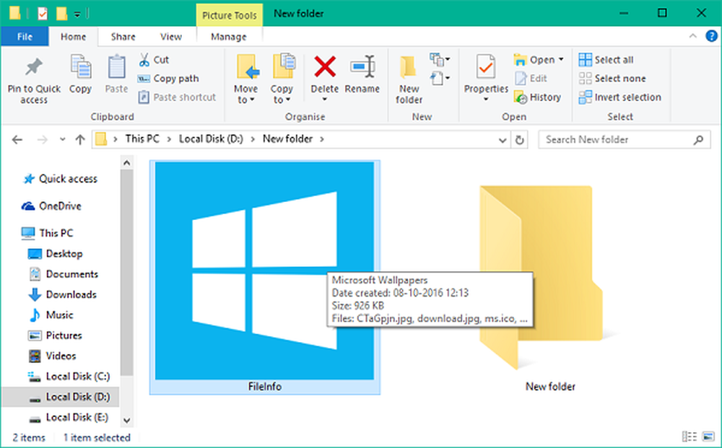Switch to details view layout toggle
Viewport: 722px width, 448px height.
click(687, 437)
